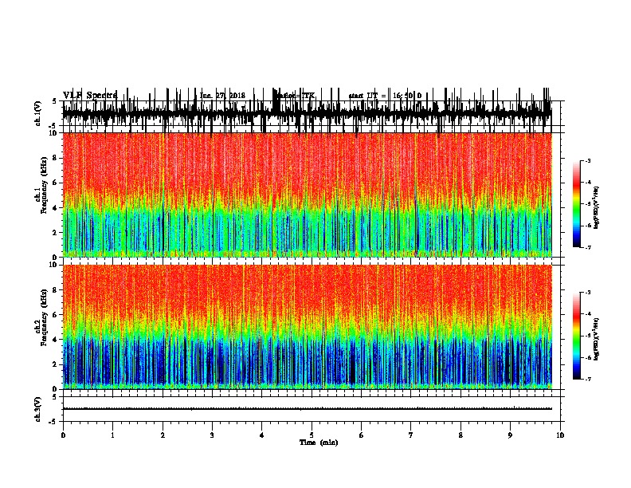Click the ch.2 spectrogram color bar

[576, 336]
